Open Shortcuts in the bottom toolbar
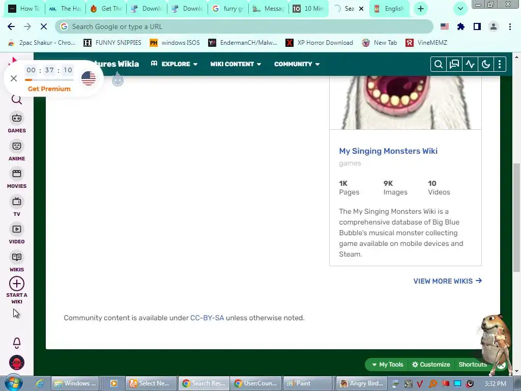This screenshot has width=521, height=391. click(473, 365)
